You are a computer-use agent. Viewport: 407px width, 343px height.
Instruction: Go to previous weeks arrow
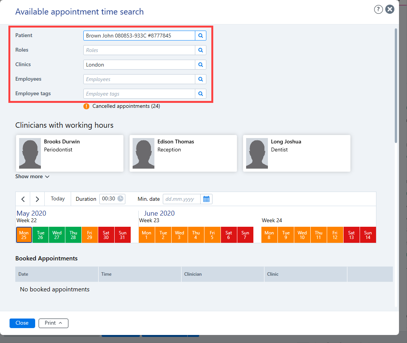[x=23, y=199]
